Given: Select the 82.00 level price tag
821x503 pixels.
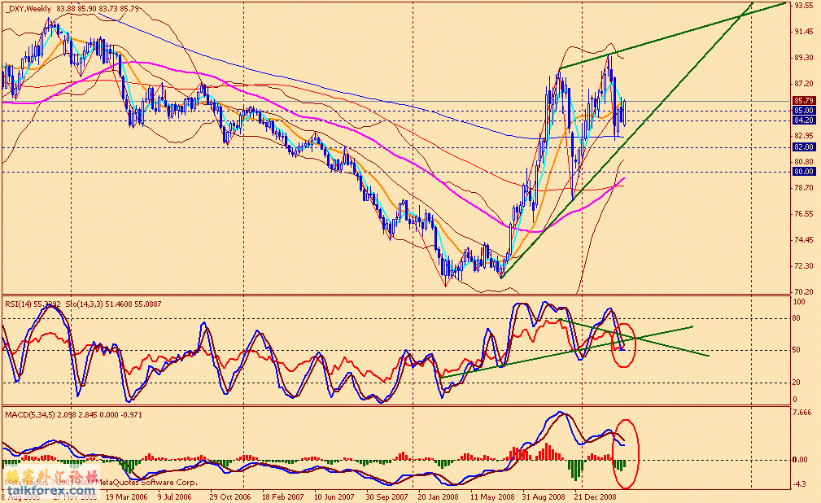Looking at the screenshot, I should tap(804, 147).
